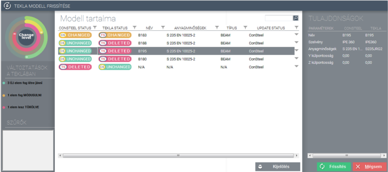This screenshot has width=388, height=172.
Task: Select the B180 name cell
Action: 142,59
